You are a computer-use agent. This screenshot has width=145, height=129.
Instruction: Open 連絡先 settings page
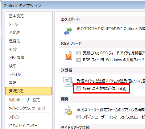[x=28, y=41]
